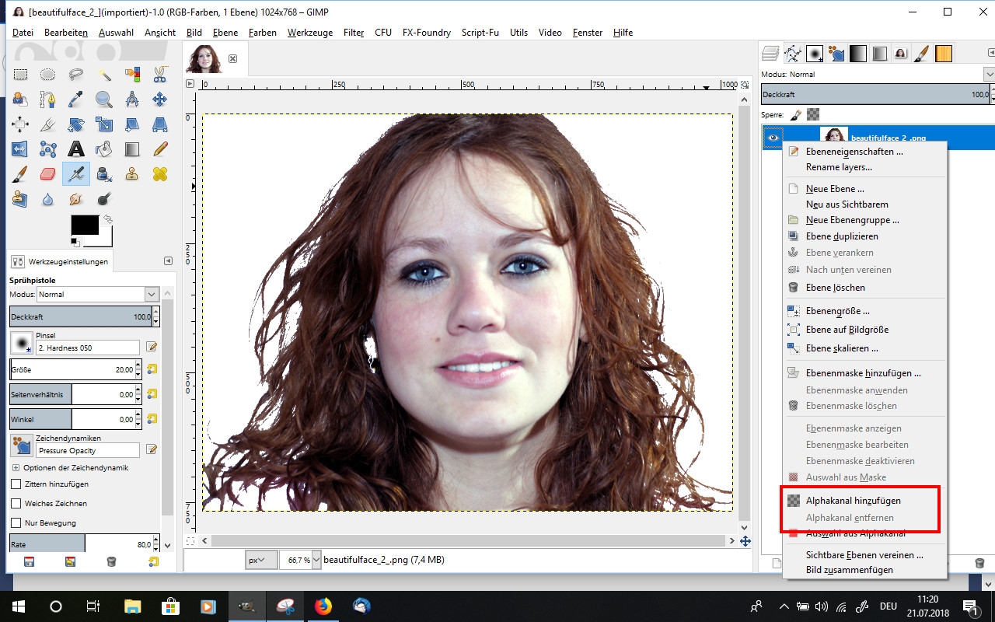The width and height of the screenshot is (995, 622).
Task: Select the Text tool in toolbox
Action: 76,149
